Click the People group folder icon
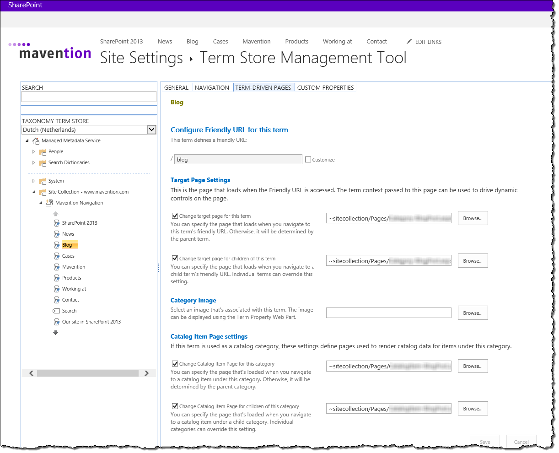The image size is (559, 453). pos(43,151)
